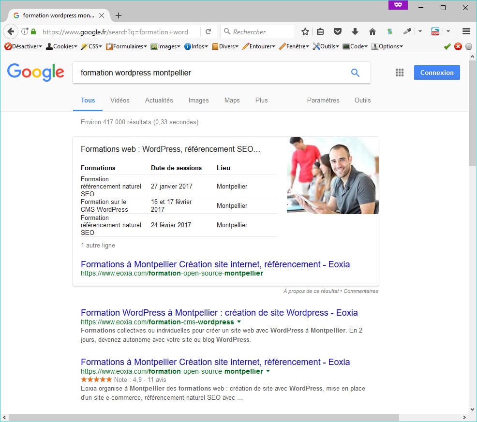477x422 pixels.
Task: Open featured Formations à Montpellier Eoxia link
Action: [215, 264]
